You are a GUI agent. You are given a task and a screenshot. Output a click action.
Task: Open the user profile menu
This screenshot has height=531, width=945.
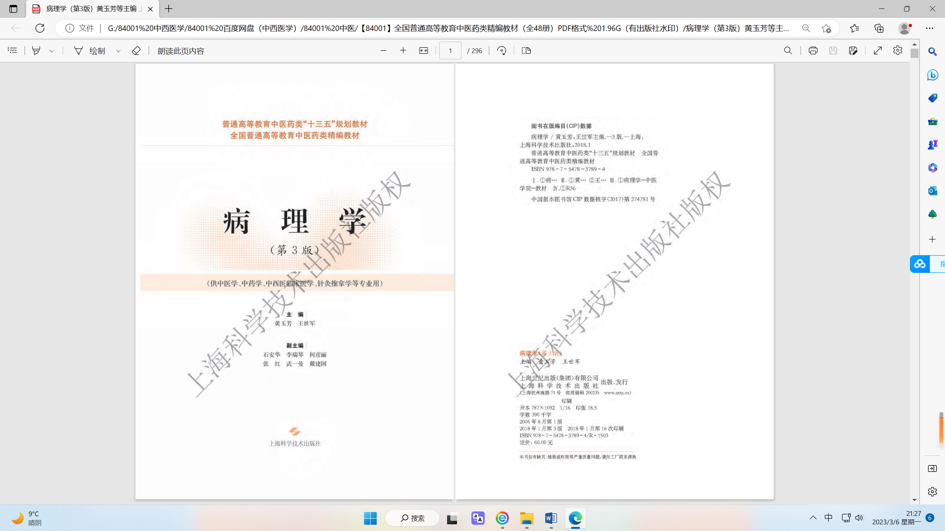[x=904, y=28]
